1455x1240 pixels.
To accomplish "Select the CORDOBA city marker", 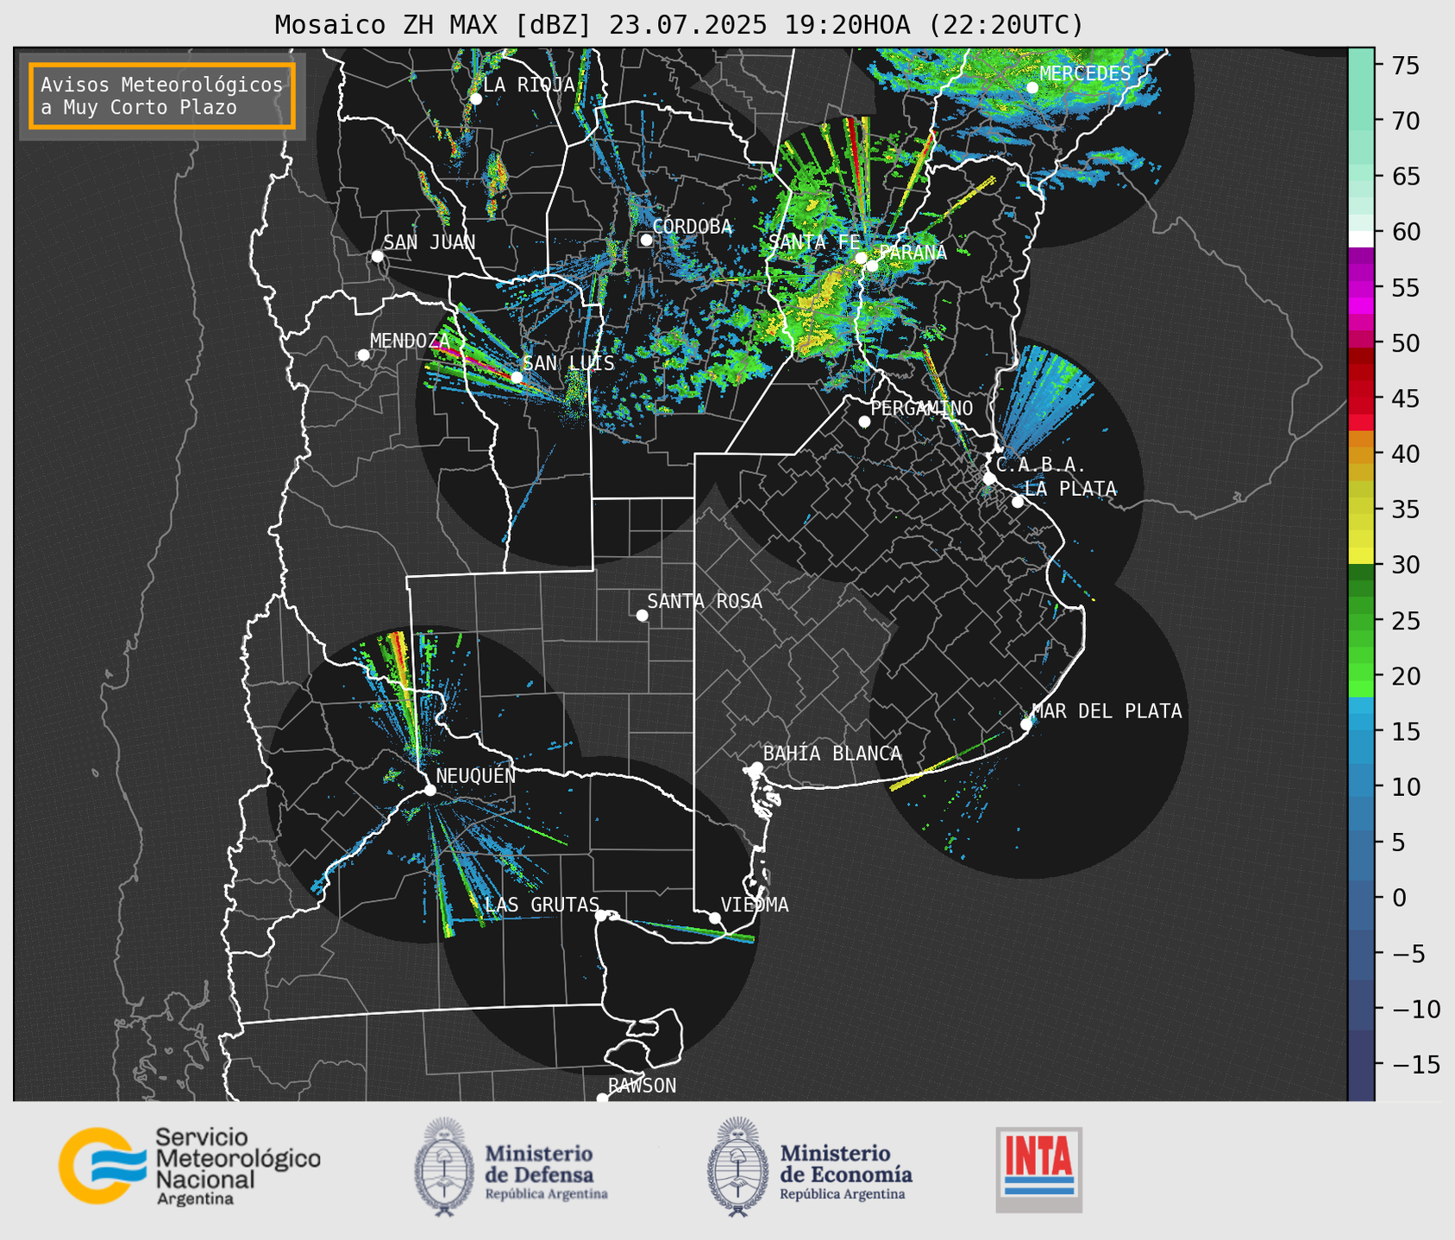I will [646, 240].
